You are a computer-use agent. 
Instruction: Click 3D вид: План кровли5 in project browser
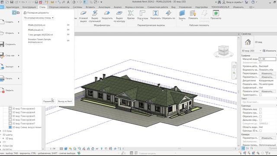click(x=23, y=116)
